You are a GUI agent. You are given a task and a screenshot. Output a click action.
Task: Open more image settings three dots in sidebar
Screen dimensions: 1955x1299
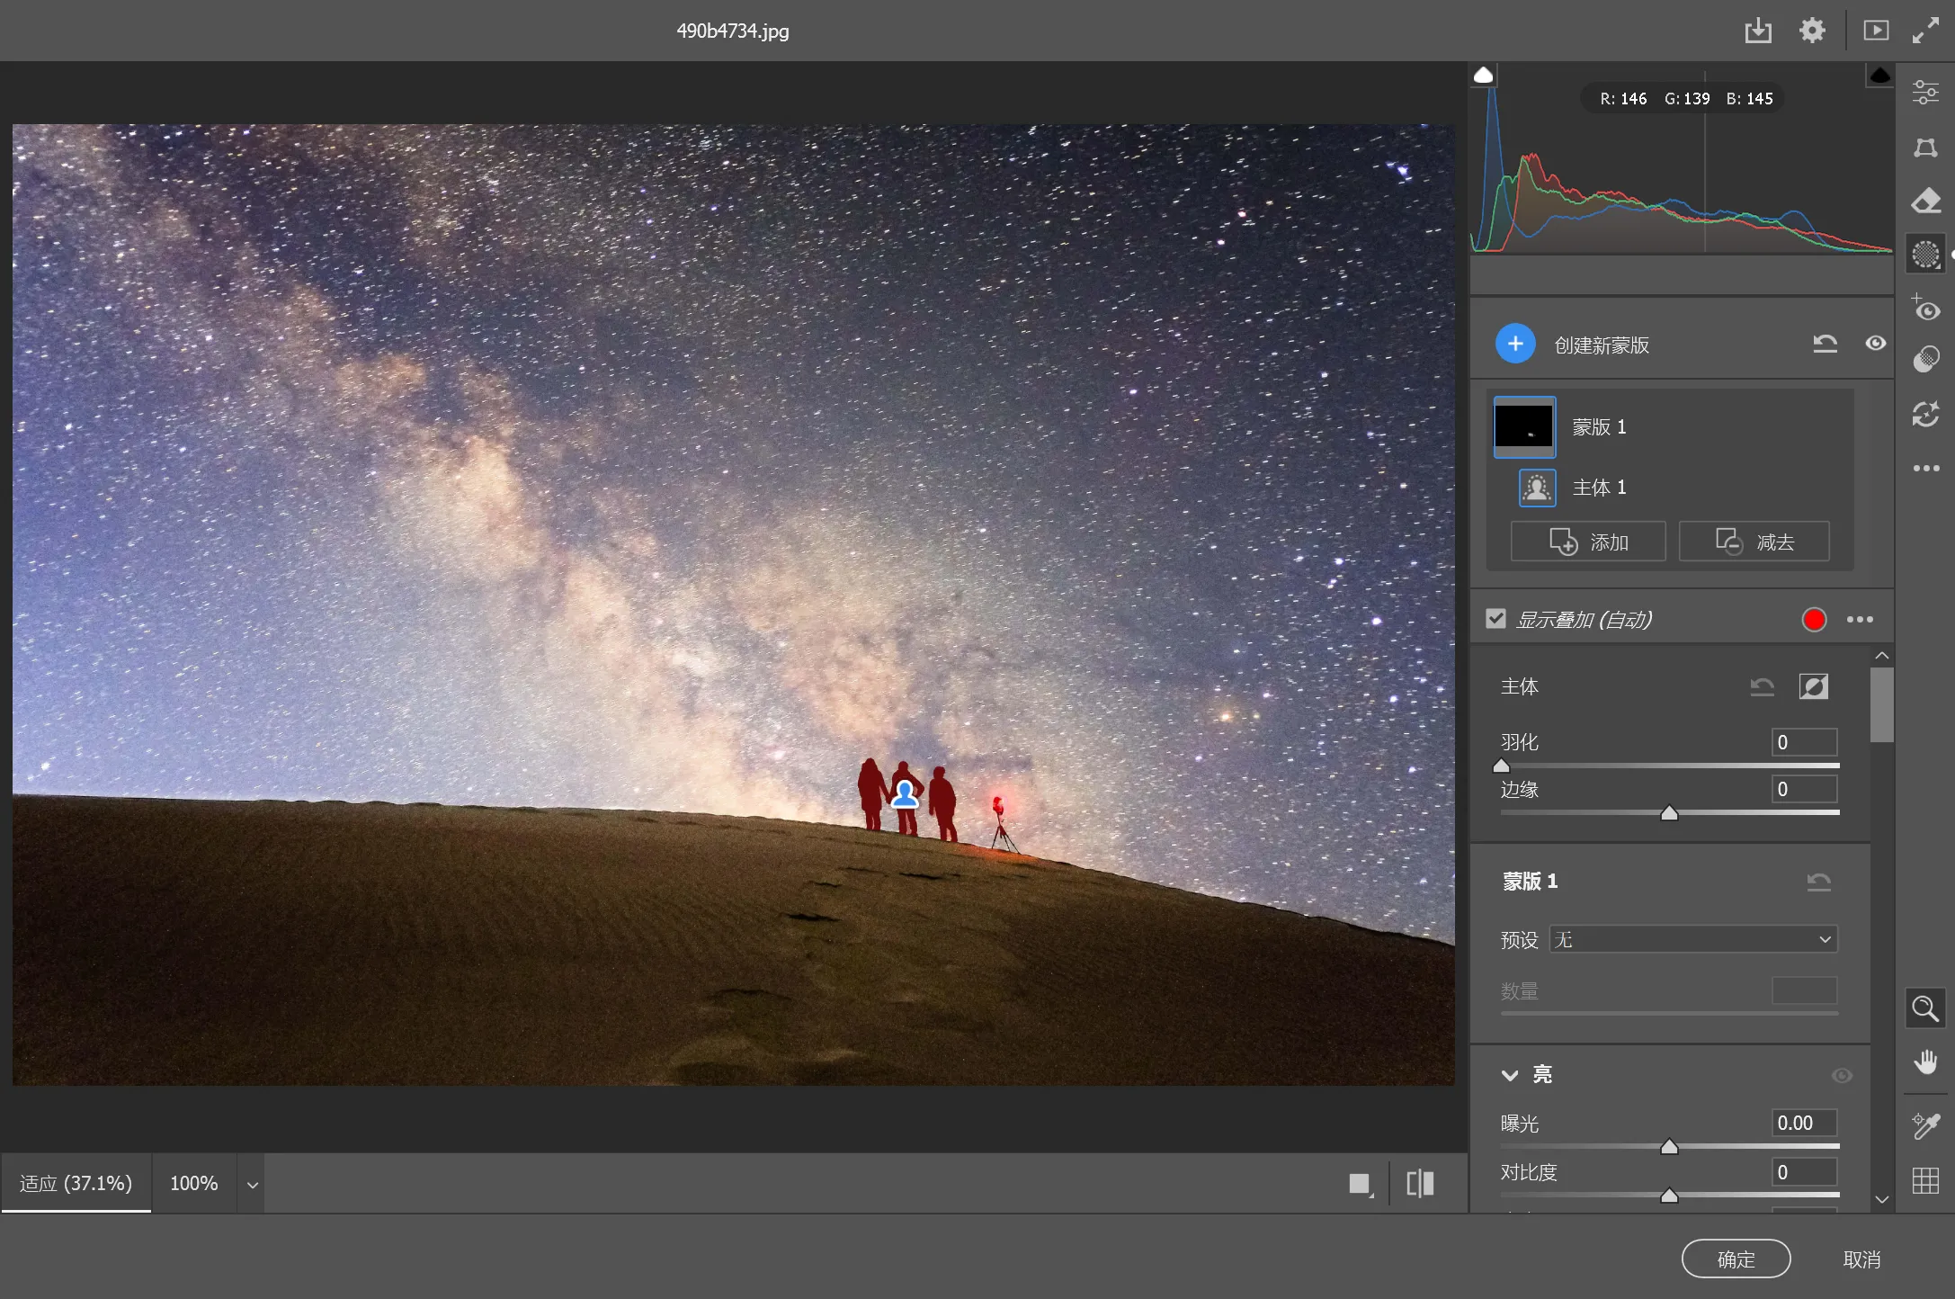click(x=1925, y=468)
